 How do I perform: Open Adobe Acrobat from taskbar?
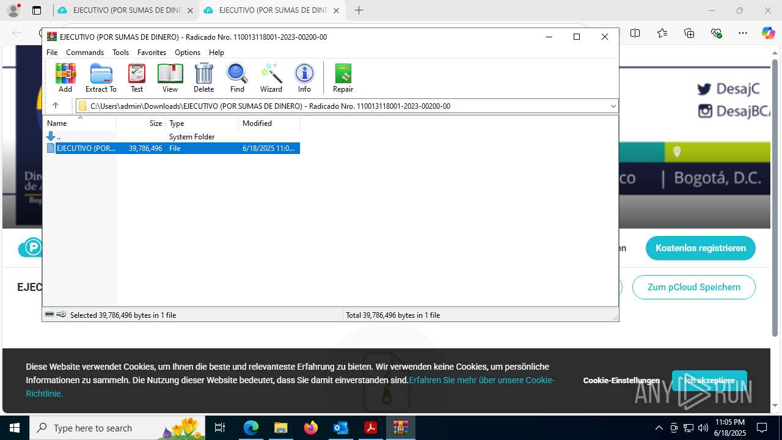coord(370,428)
